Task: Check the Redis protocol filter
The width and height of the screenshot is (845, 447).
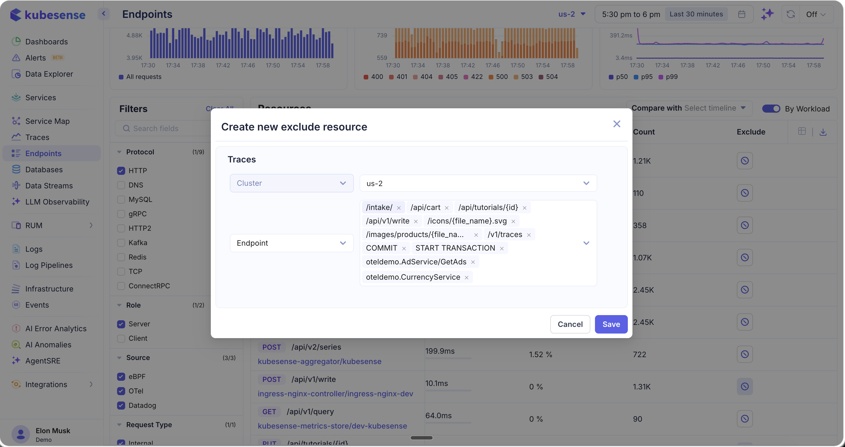Action: tap(121, 257)
